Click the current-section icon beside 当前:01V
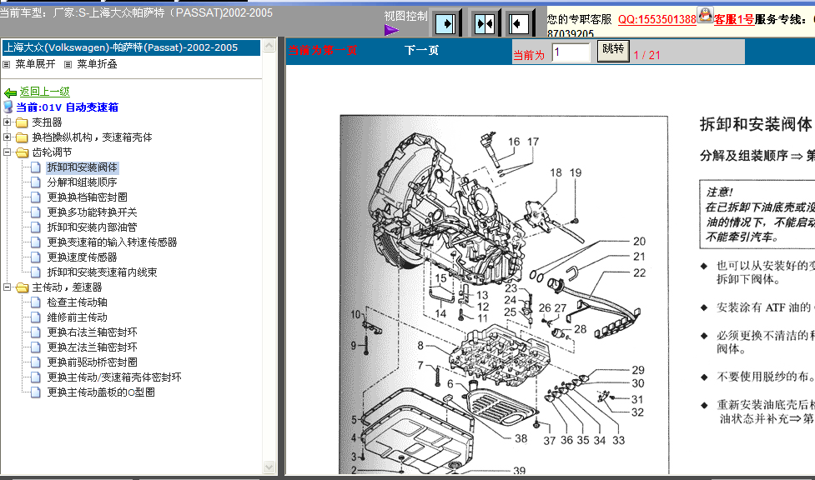This screenshot has height=480, width=815. click(8, 107)
